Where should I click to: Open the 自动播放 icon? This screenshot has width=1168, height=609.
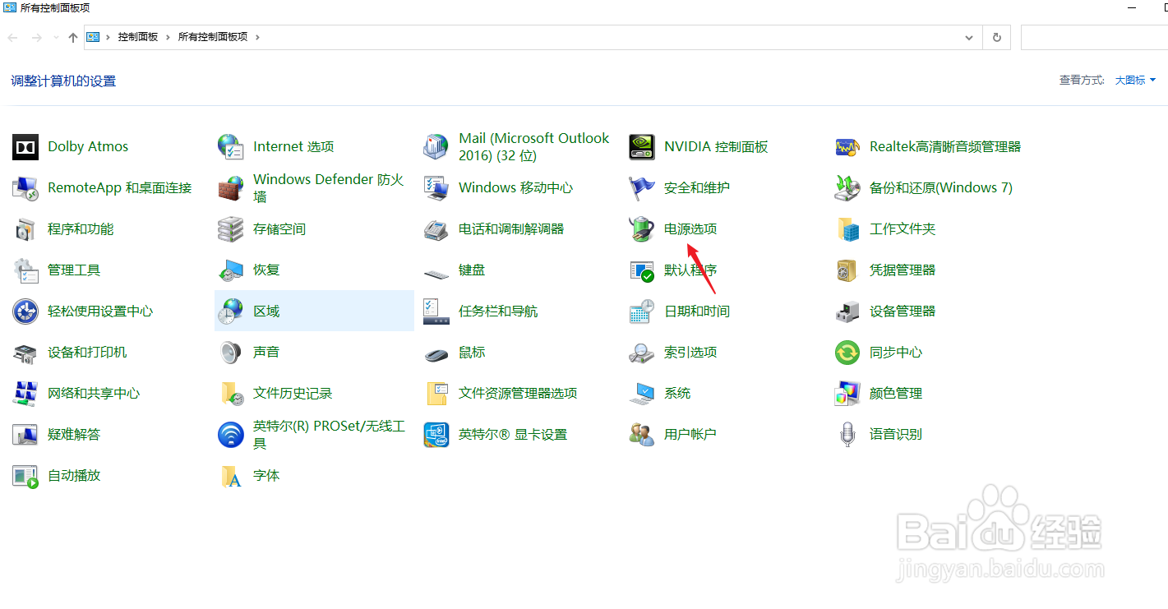click(25, 476)
